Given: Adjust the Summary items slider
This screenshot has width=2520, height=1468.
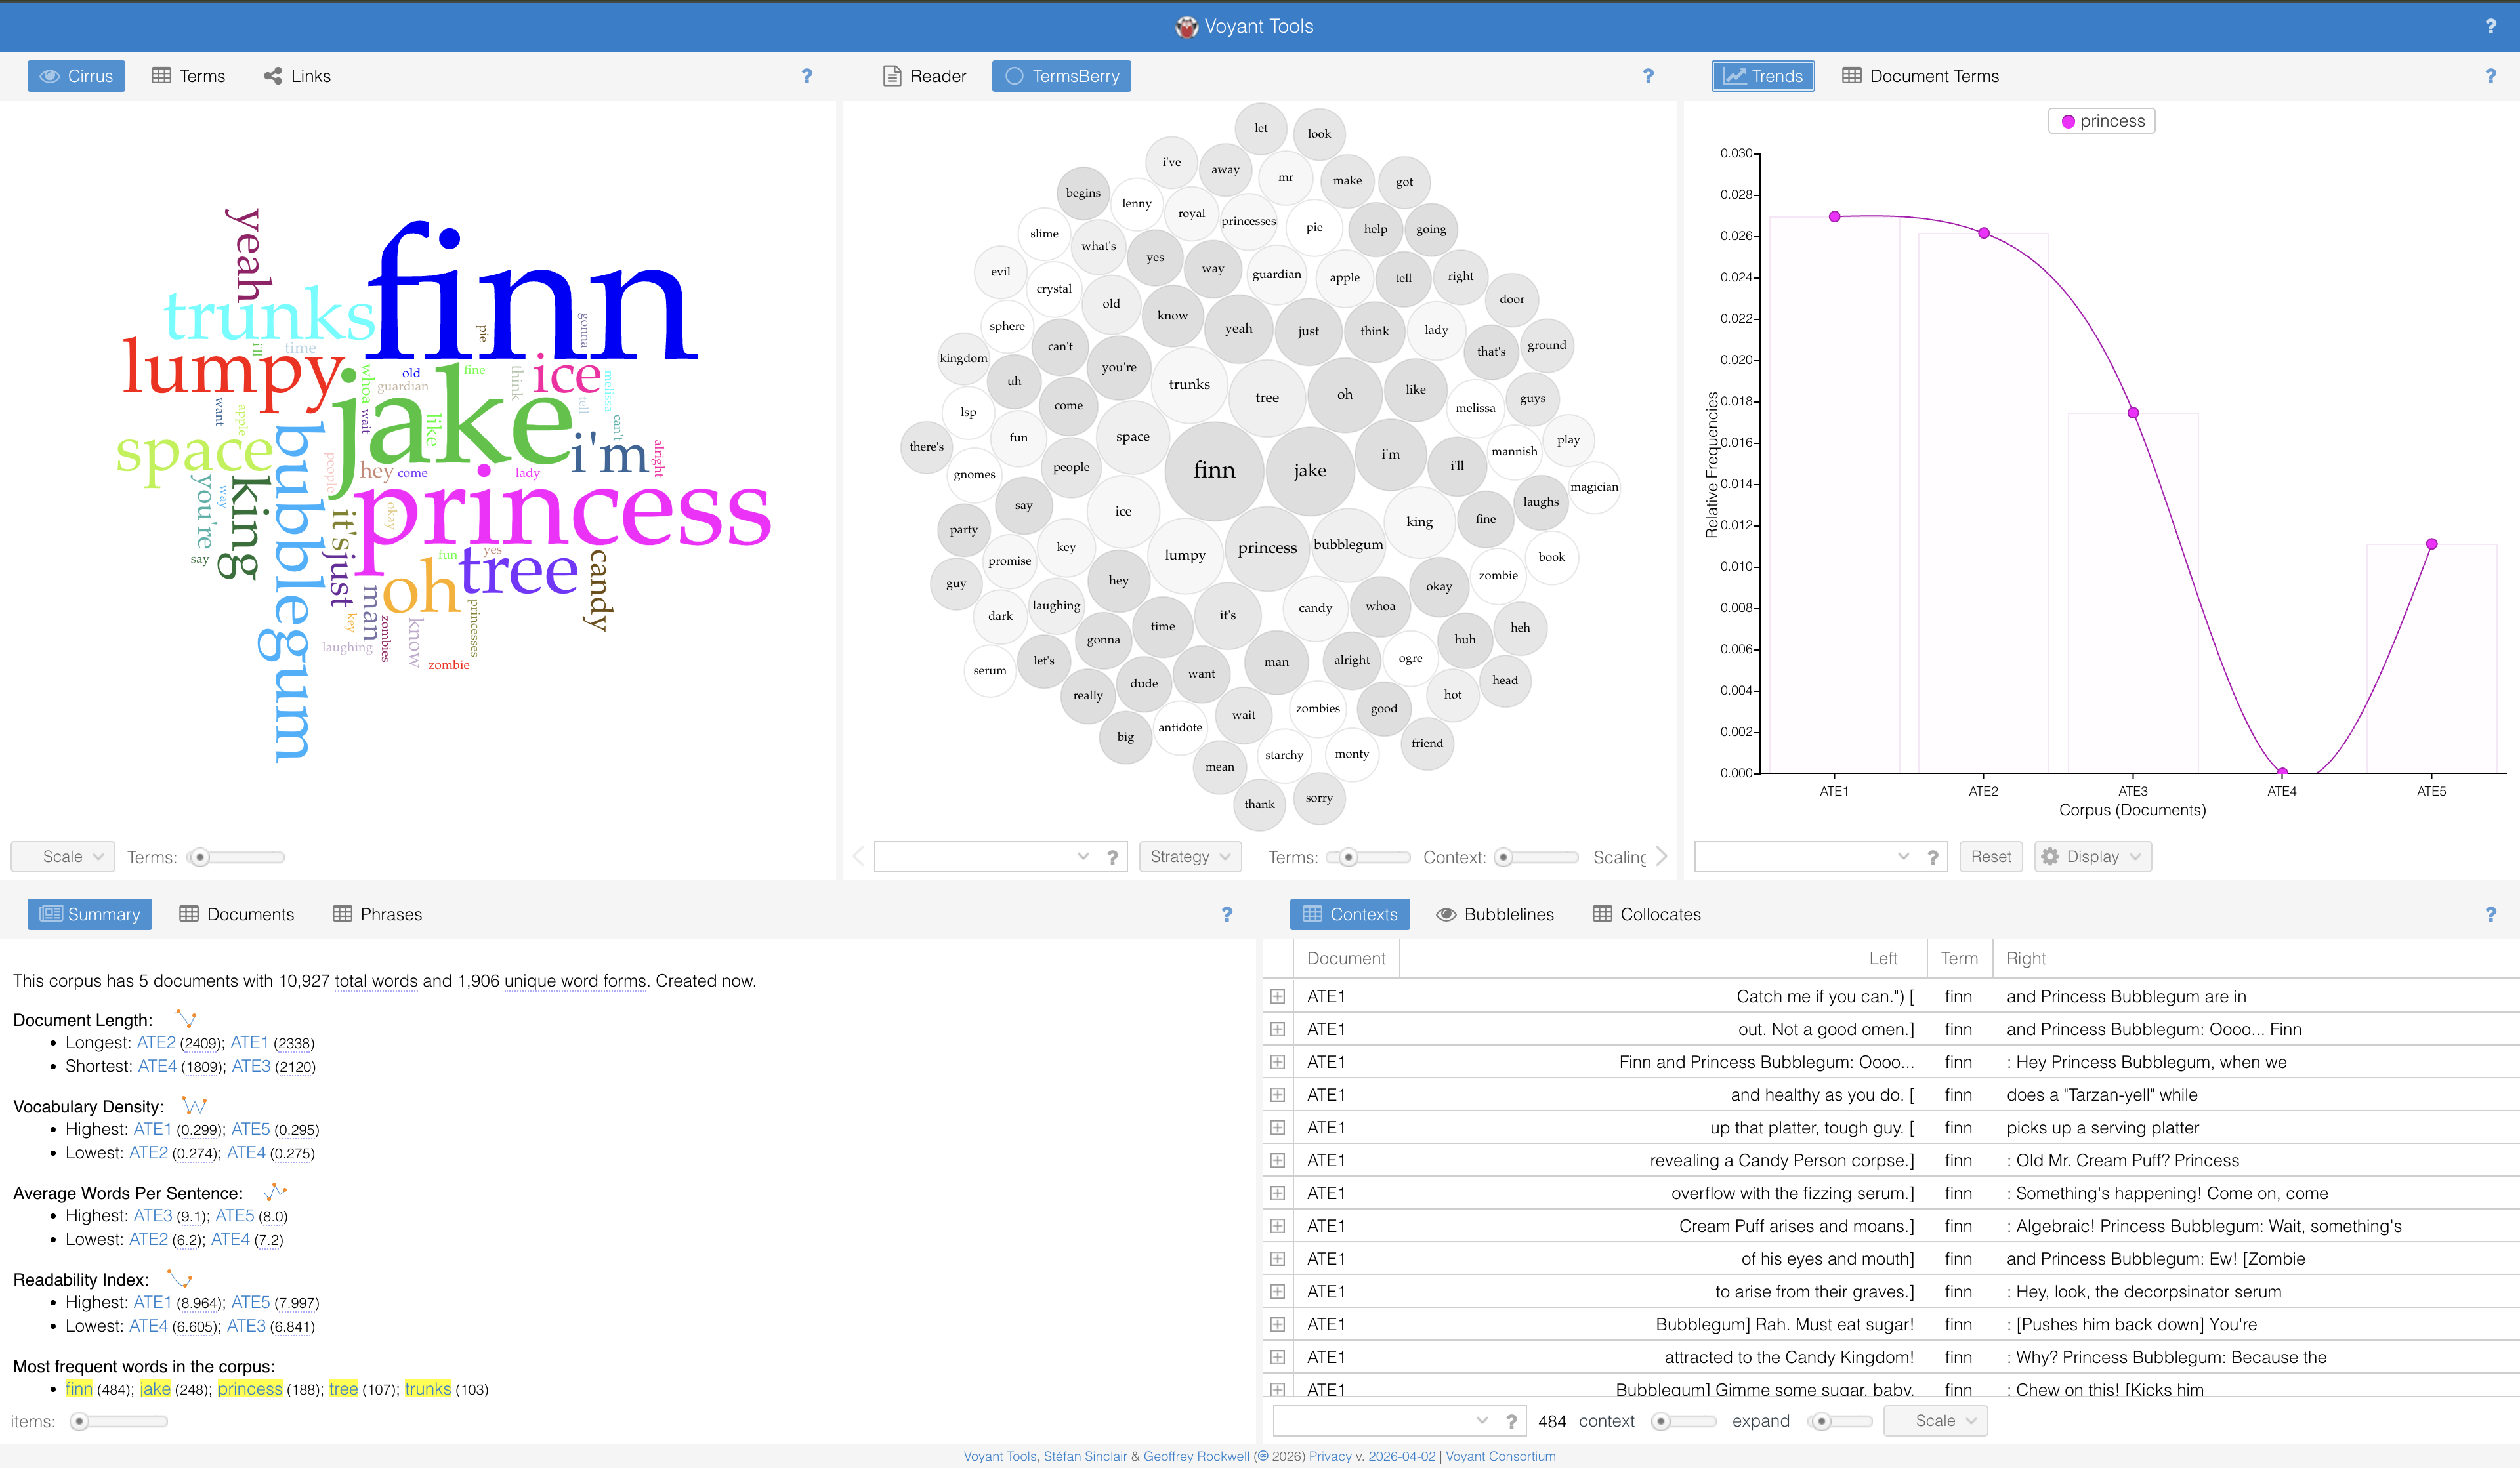Looking at the screenshot, I should 118,1421.
